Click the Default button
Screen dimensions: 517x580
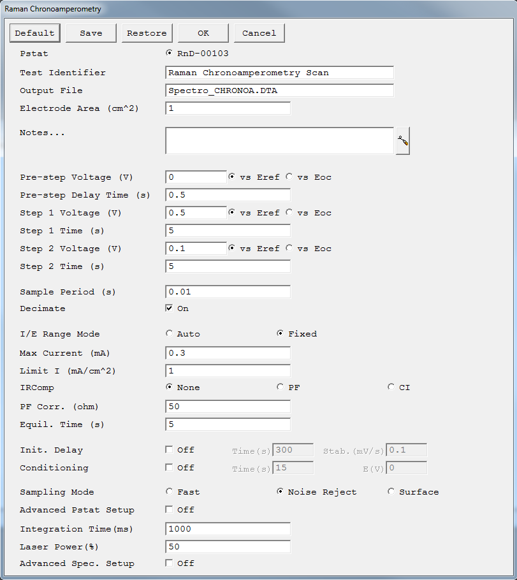35,33
